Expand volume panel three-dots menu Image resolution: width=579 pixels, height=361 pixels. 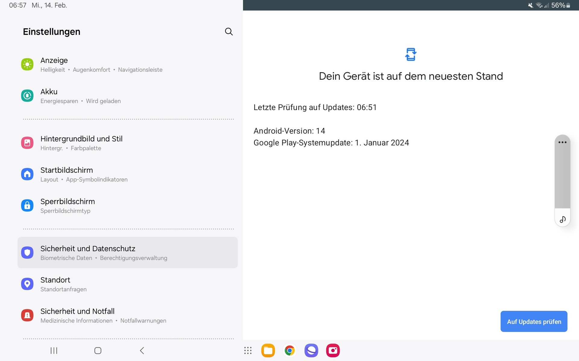(562, 142)
